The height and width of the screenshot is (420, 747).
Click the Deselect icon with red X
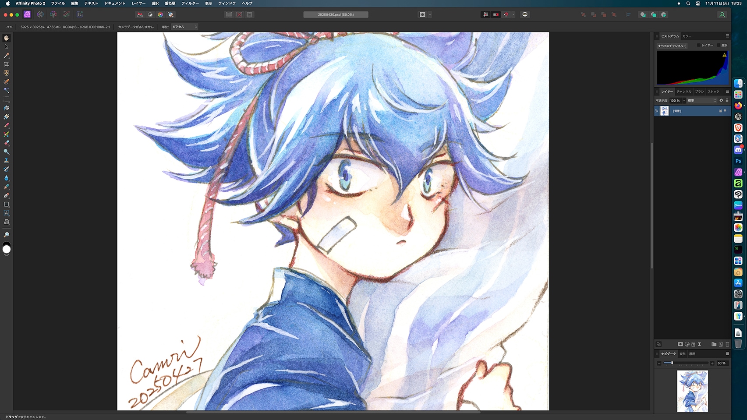[x=239, y=14]
